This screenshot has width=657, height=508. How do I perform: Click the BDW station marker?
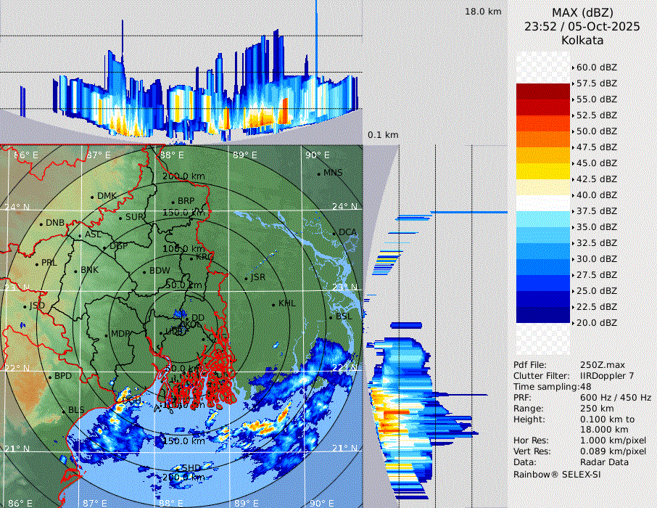point(144,271)
